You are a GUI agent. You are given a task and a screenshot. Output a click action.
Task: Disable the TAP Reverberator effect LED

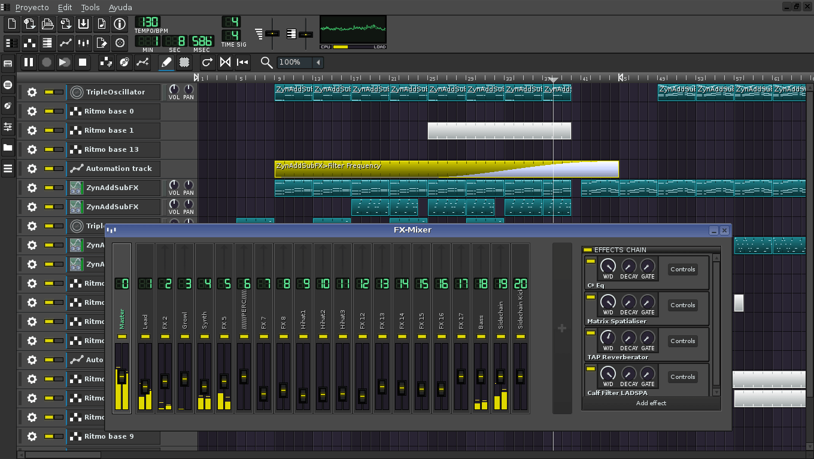click(591, 333)
